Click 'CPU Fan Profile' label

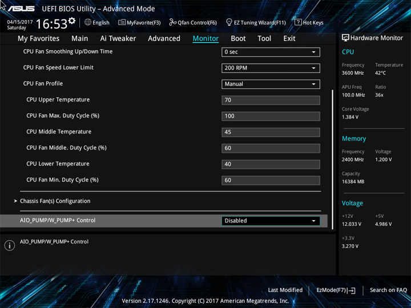43,83
